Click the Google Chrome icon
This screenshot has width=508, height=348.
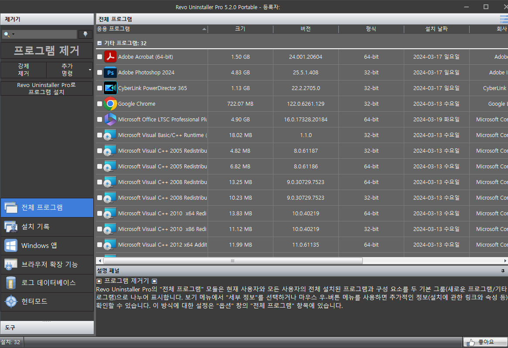click(x=110, y=104)
